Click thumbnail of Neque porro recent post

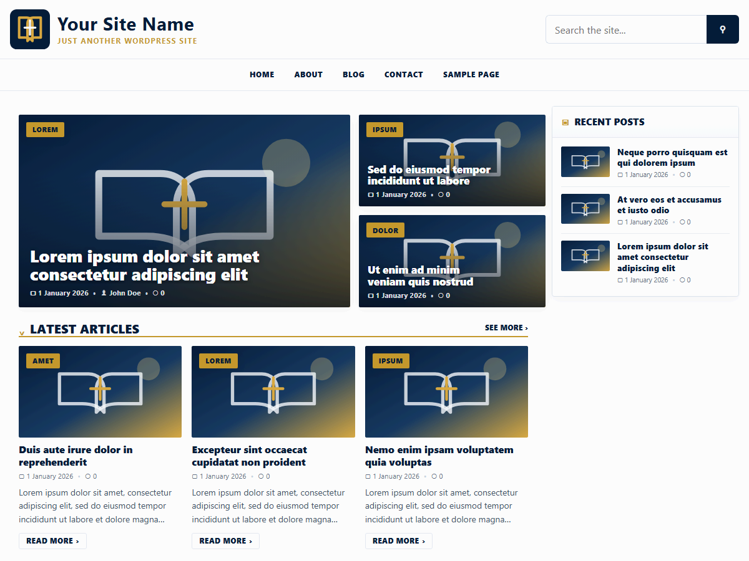[585, 162]
